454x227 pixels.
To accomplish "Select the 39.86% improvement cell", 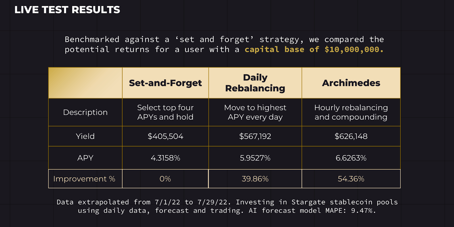I will pyautogui.click(x=255, y=179).
